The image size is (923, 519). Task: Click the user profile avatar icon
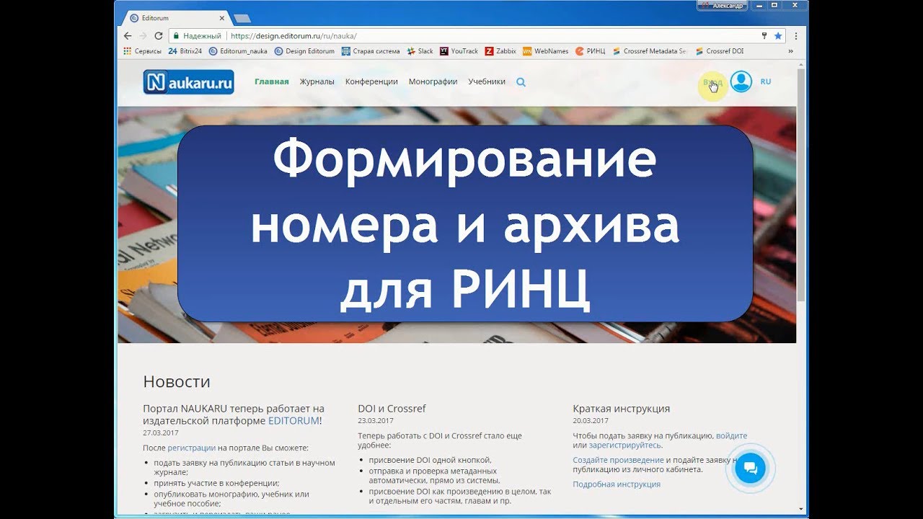(x=741, y=81)
